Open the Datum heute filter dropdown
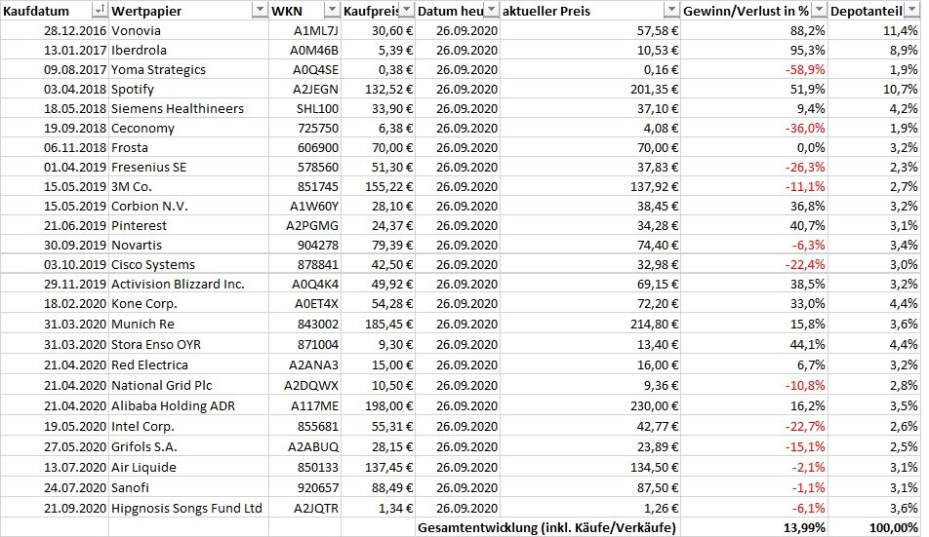 tap(490, 10)
